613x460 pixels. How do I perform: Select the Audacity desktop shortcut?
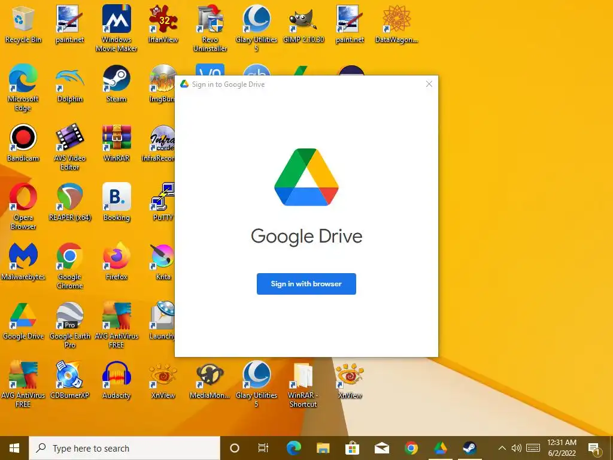point(117,380)
